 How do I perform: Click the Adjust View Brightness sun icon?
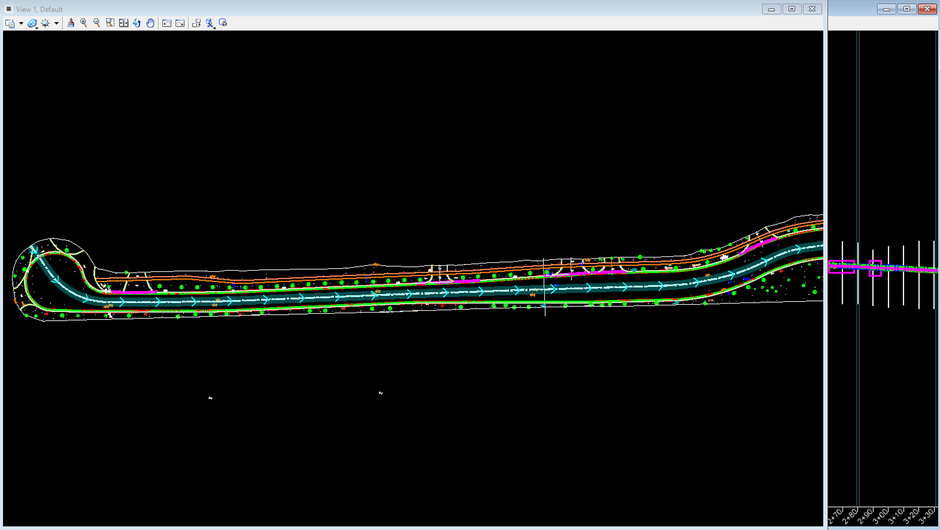[x=46, y=23]
